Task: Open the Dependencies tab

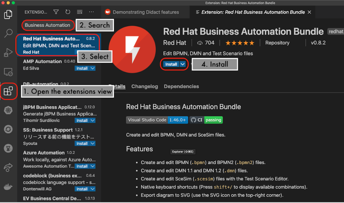Action: (x=181, y=86)
